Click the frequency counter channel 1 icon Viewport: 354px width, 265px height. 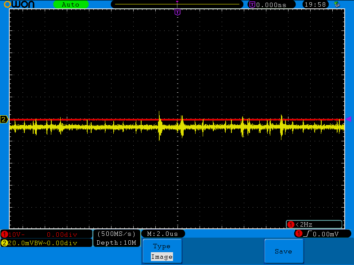(x=291, y=224)
